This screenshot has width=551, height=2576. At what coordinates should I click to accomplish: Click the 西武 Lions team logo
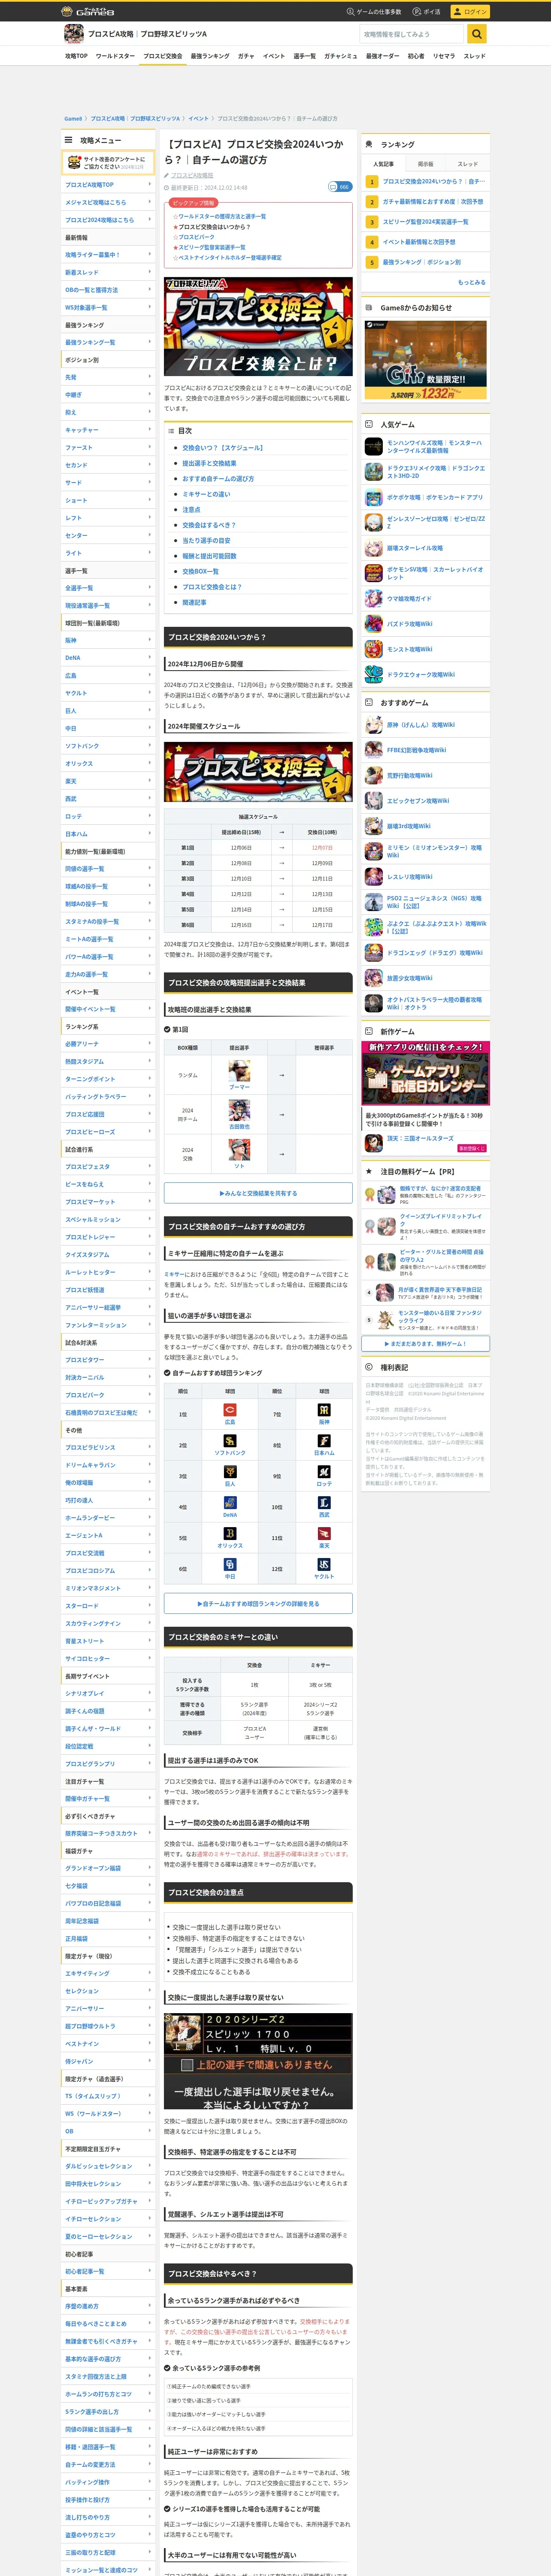pos(324,1503)
